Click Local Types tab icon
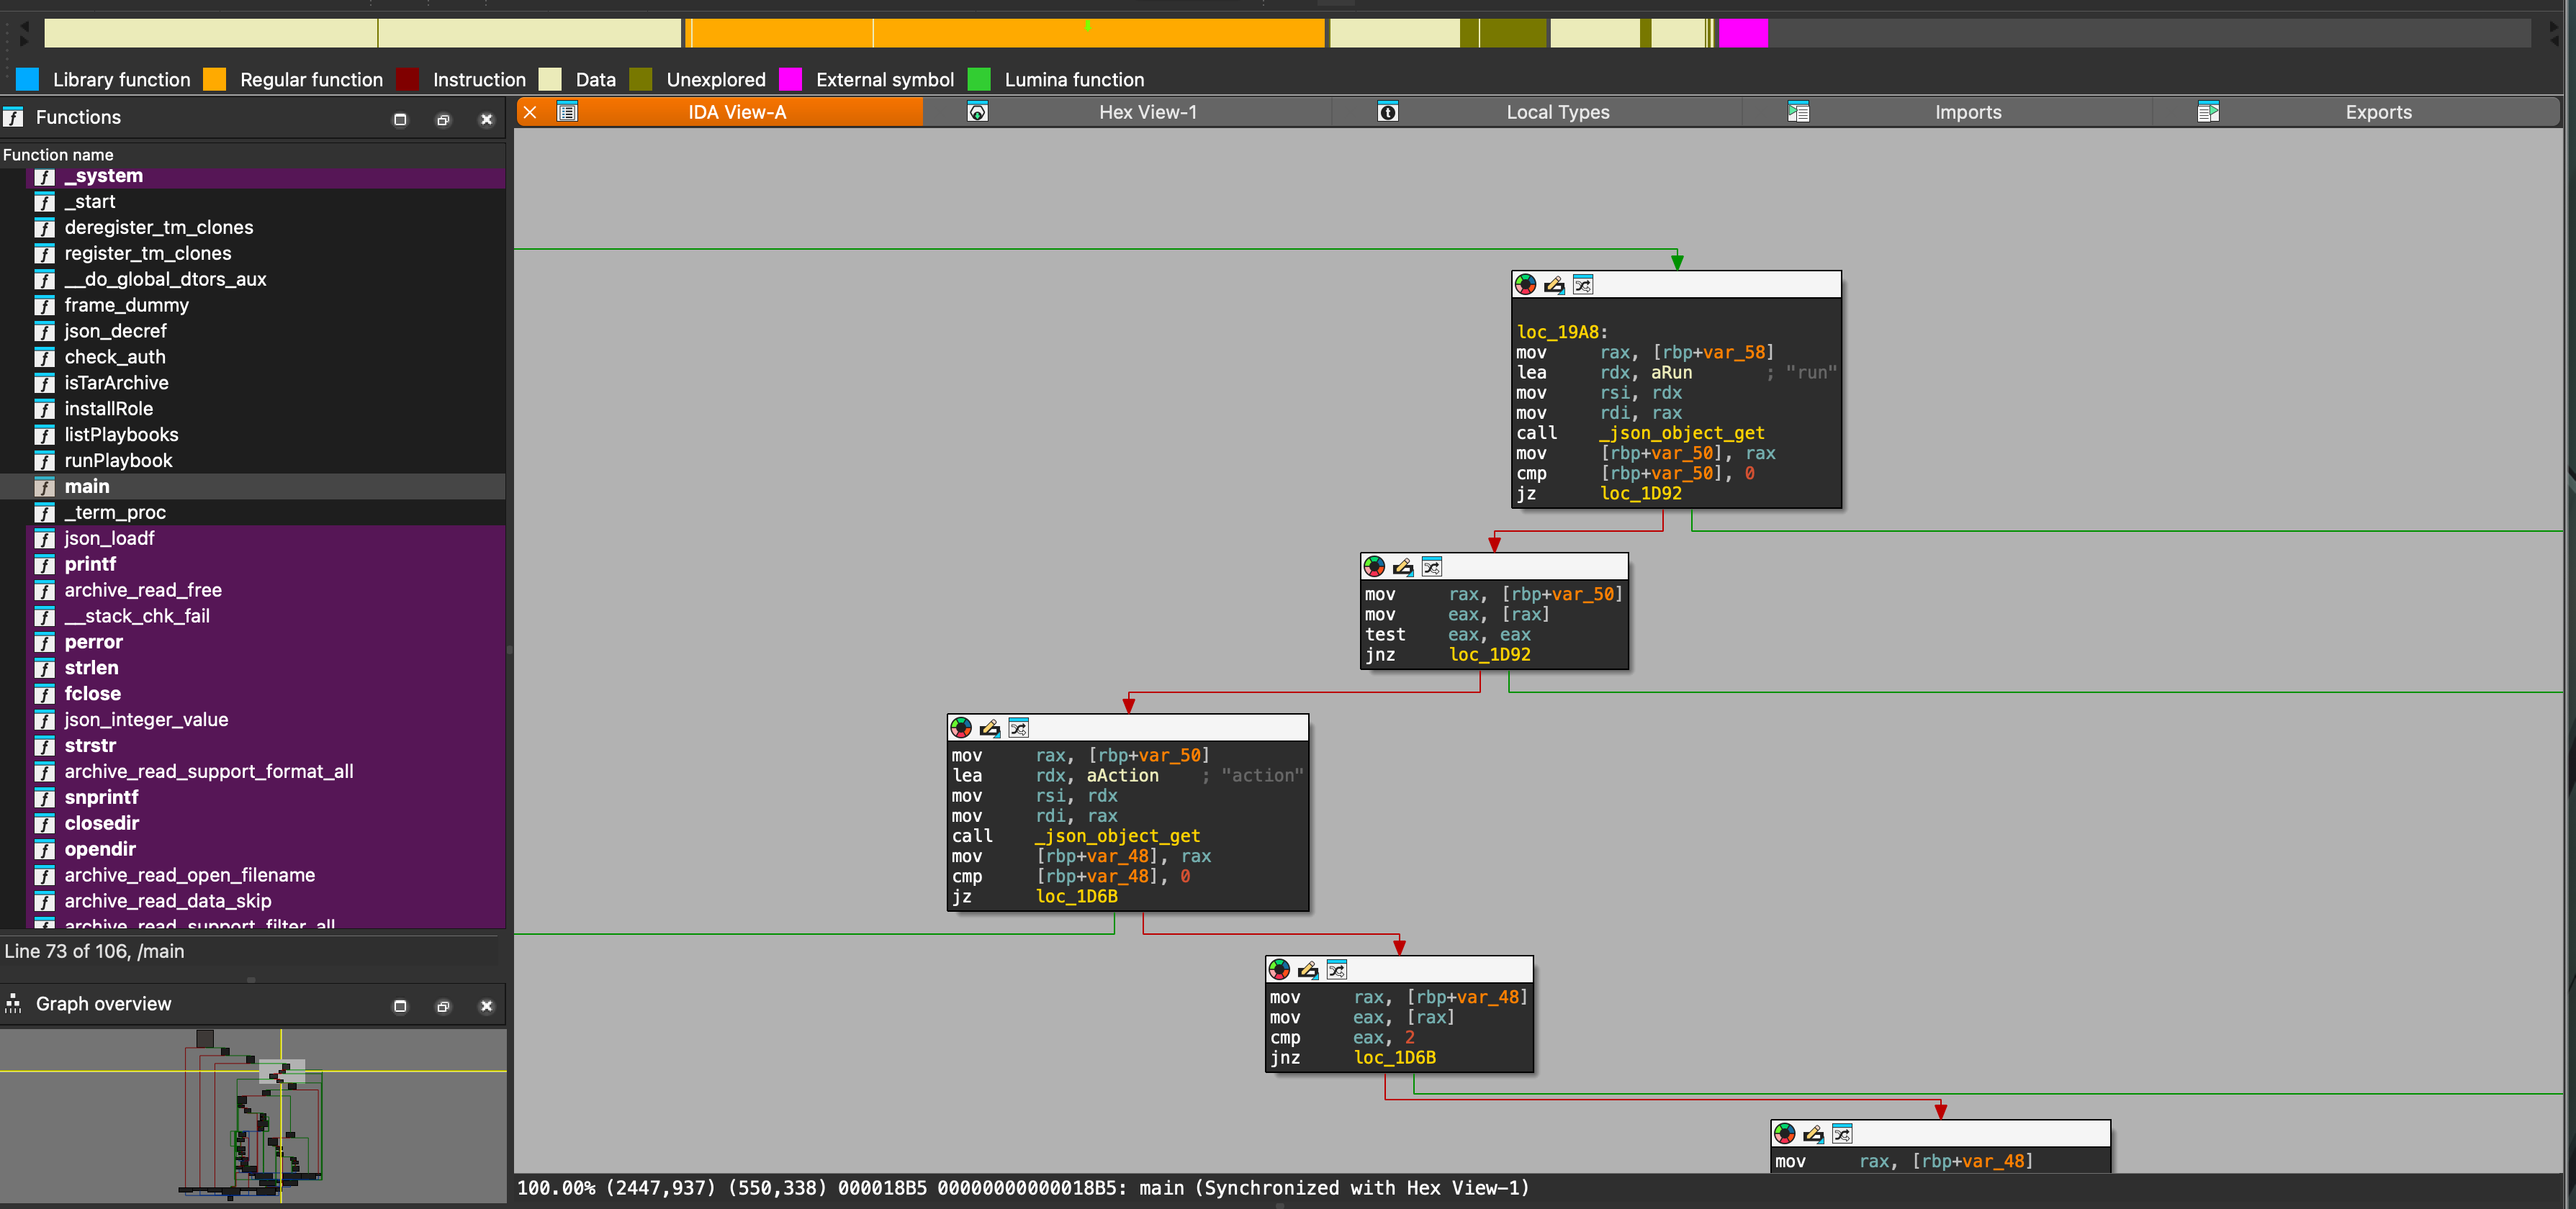This screenshot has width=2576, height=1209. pos(1388,112)
